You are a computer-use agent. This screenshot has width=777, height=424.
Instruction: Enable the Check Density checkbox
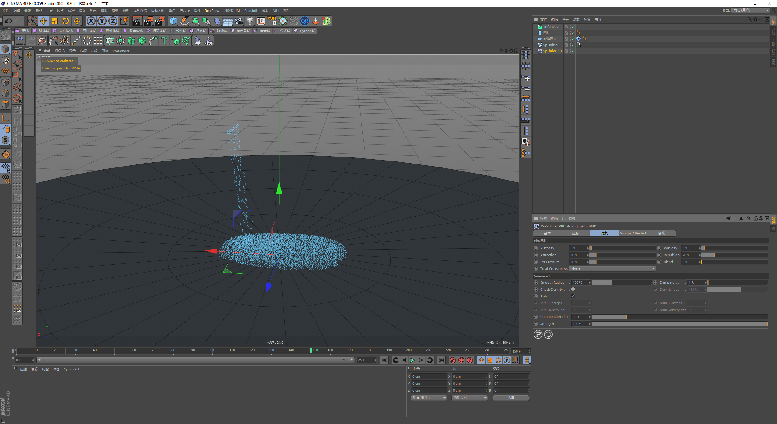(573, 289)
